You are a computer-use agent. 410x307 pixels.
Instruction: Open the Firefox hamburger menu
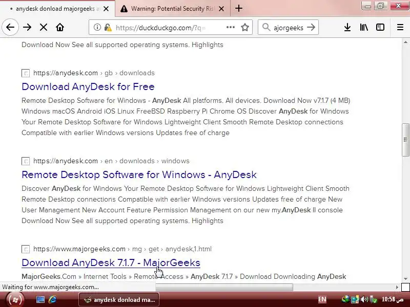click(x=400, y=27)
